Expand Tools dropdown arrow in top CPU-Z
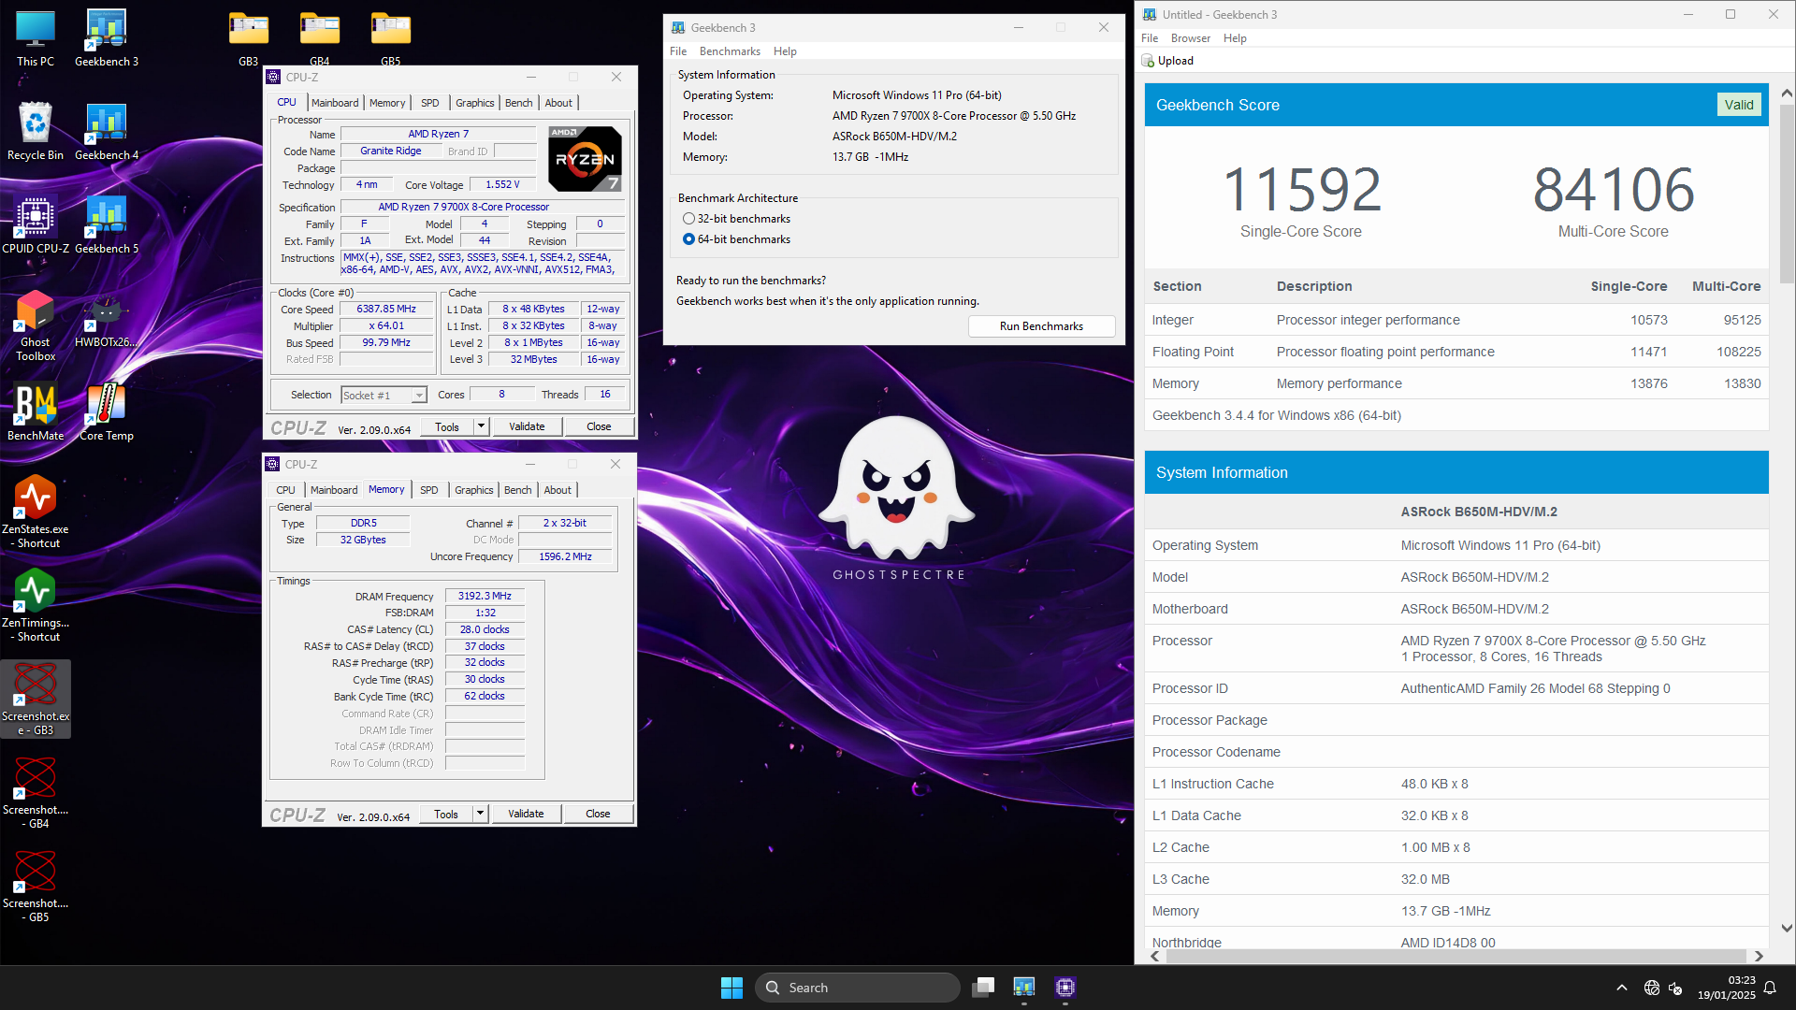The image size is (1796, 1010). (481, 426)
